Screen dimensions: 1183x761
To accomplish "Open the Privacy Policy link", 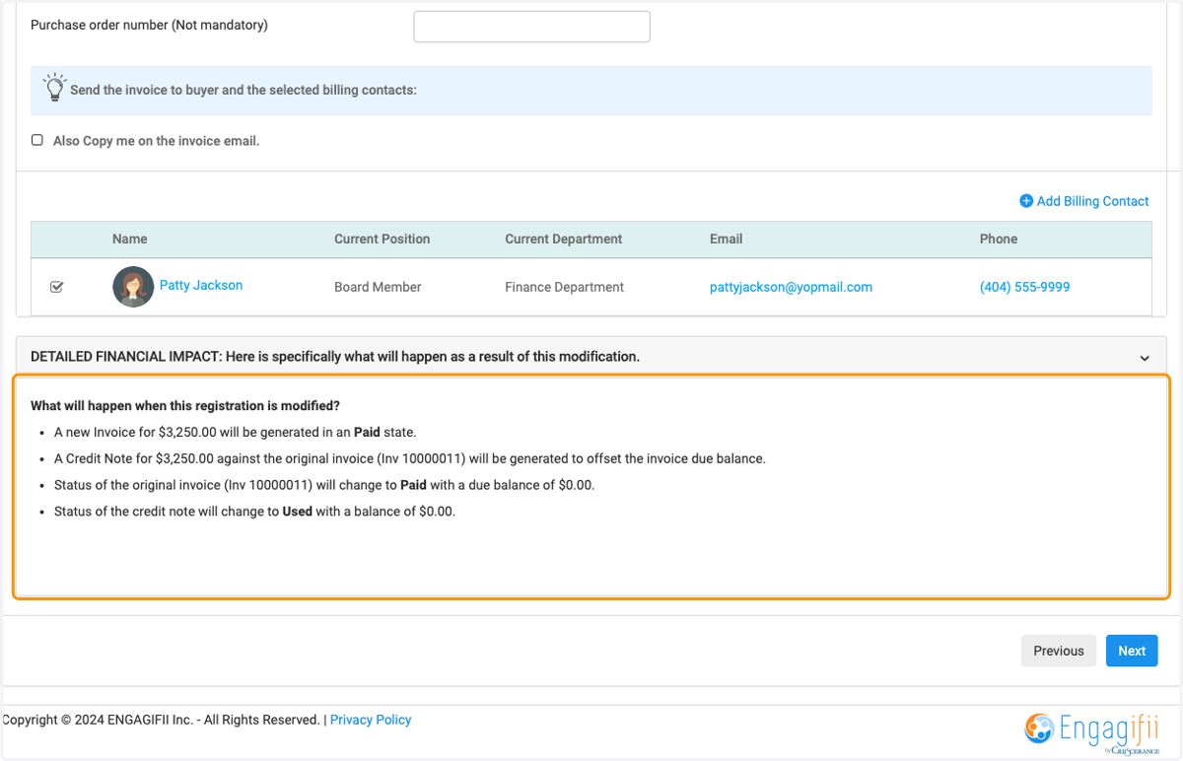I will [371, 720].
